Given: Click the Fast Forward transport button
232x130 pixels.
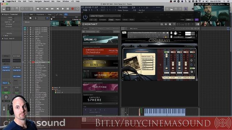Looking at the screenshot, I should (x=52, y=9).
